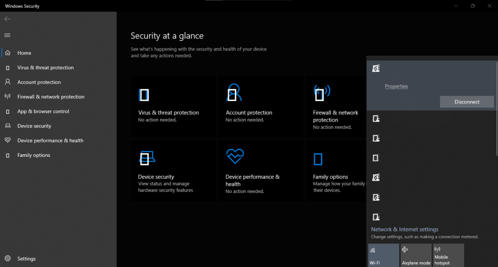
Task: Toggle the Mobile hotspot tile
Action: point(448,255)
